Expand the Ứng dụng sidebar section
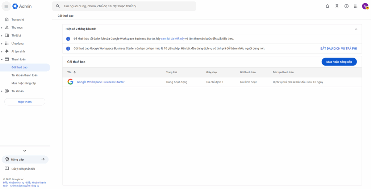371x189 pixels. coord(2,43)
